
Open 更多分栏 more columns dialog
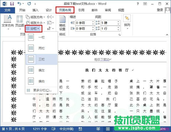click(42, 90)
